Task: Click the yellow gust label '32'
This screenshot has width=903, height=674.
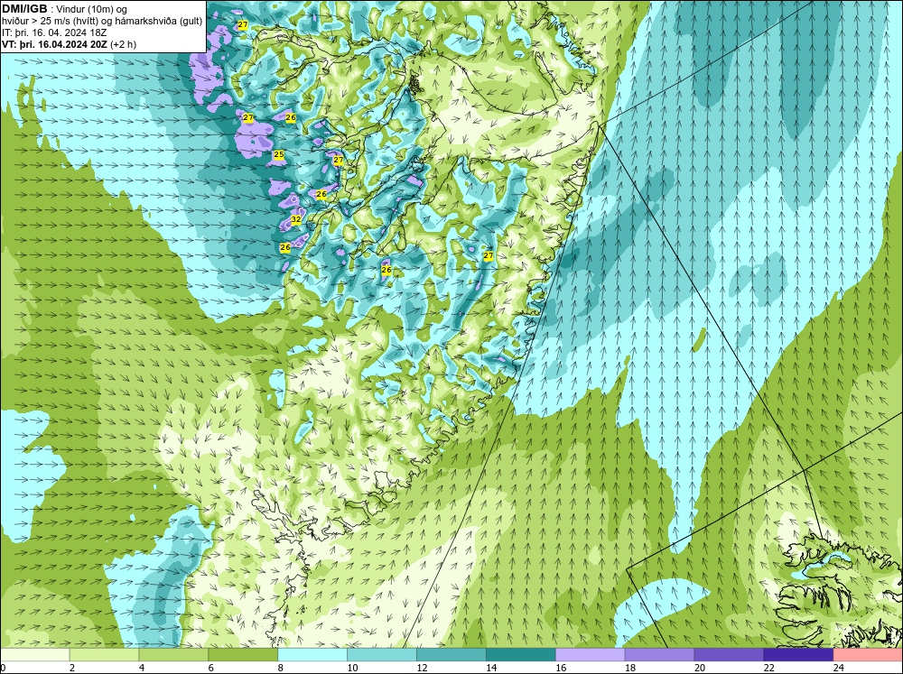Action: [x=296, y=219]
